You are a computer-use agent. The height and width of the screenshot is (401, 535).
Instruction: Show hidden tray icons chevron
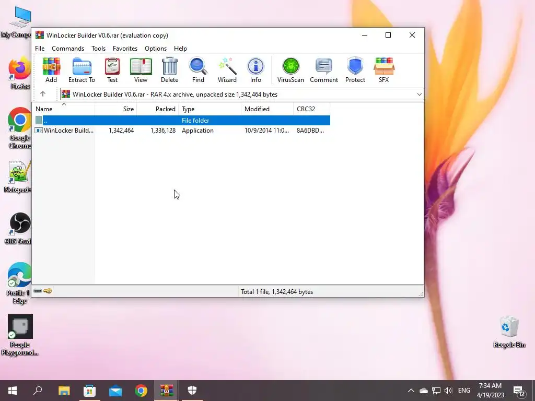[411, 391]
